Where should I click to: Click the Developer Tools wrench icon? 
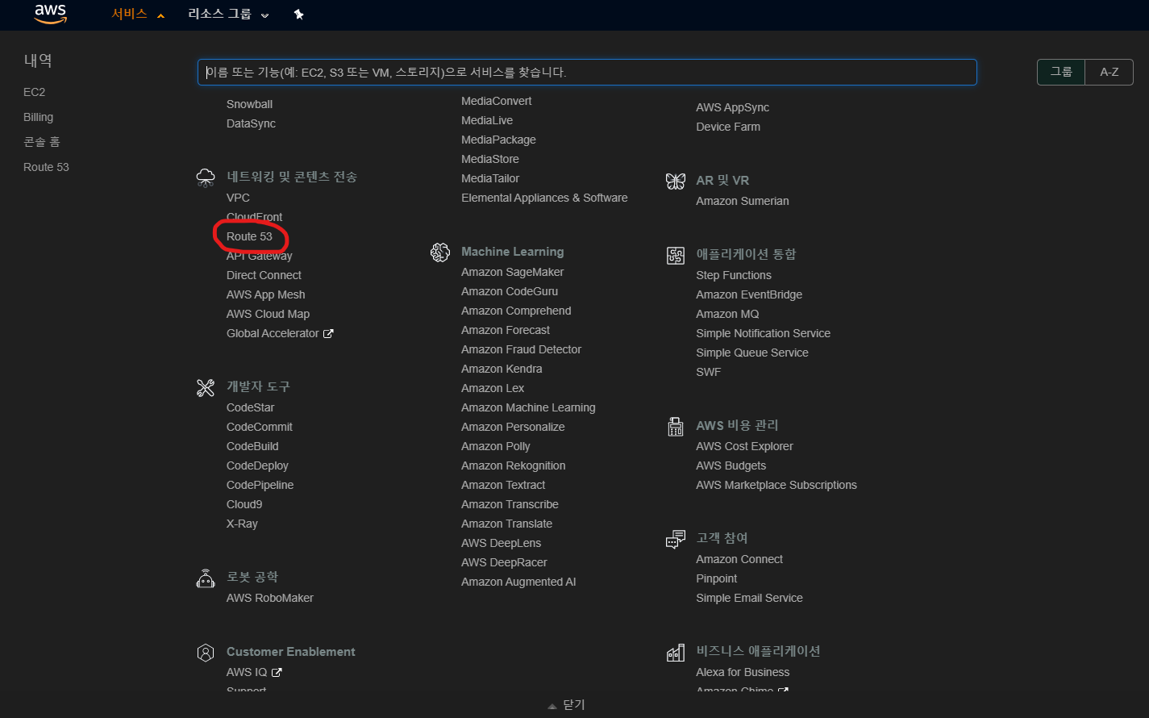206,387
